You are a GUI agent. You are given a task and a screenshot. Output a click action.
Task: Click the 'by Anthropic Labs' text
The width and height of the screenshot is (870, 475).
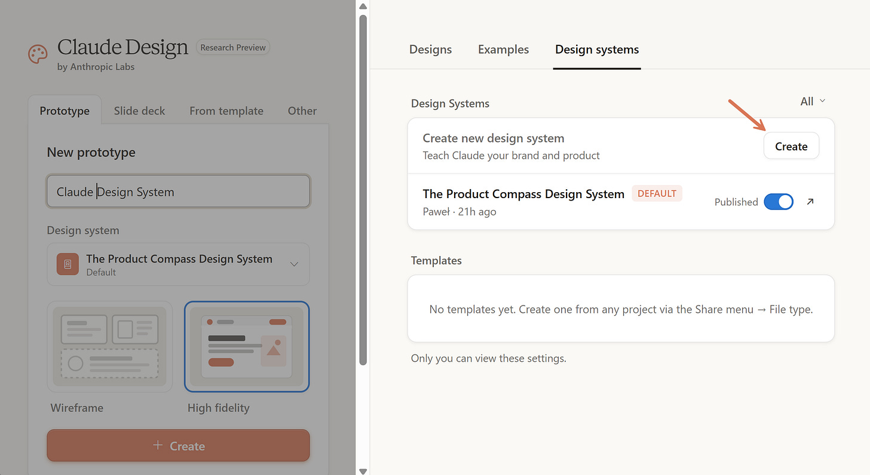click(x=96, y=67)
